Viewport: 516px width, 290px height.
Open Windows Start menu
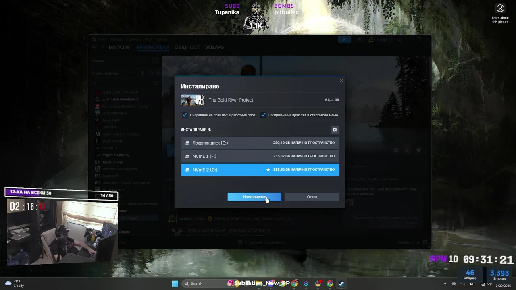[175, 284]
